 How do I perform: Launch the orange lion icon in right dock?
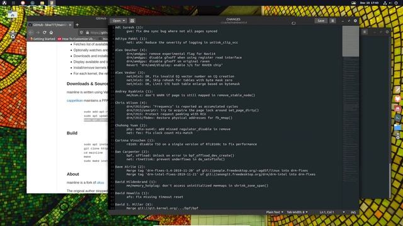coord(397,99)
